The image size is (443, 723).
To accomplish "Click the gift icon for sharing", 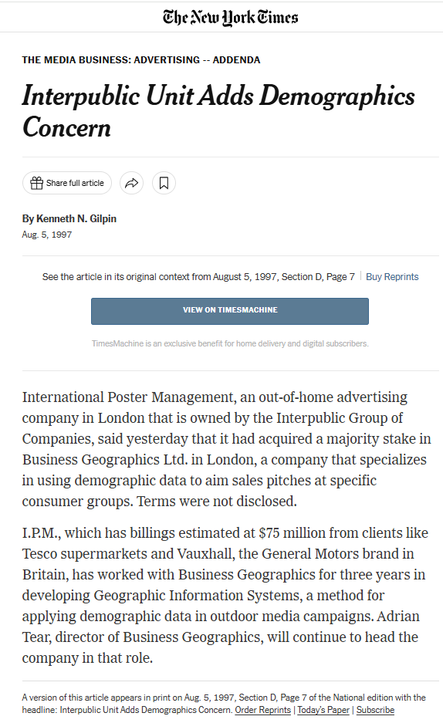I will tap(36, 183).
